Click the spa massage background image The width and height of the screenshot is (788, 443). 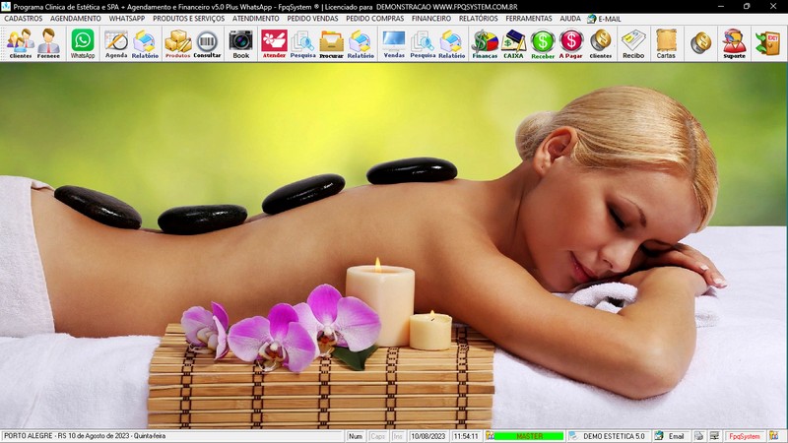click(394, 245)
